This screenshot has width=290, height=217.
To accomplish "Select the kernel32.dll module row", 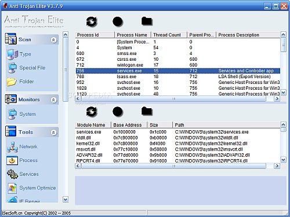I will pos(177,144).
